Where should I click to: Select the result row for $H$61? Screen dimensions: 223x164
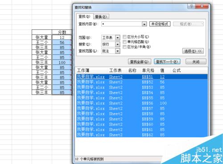point(142,130)
